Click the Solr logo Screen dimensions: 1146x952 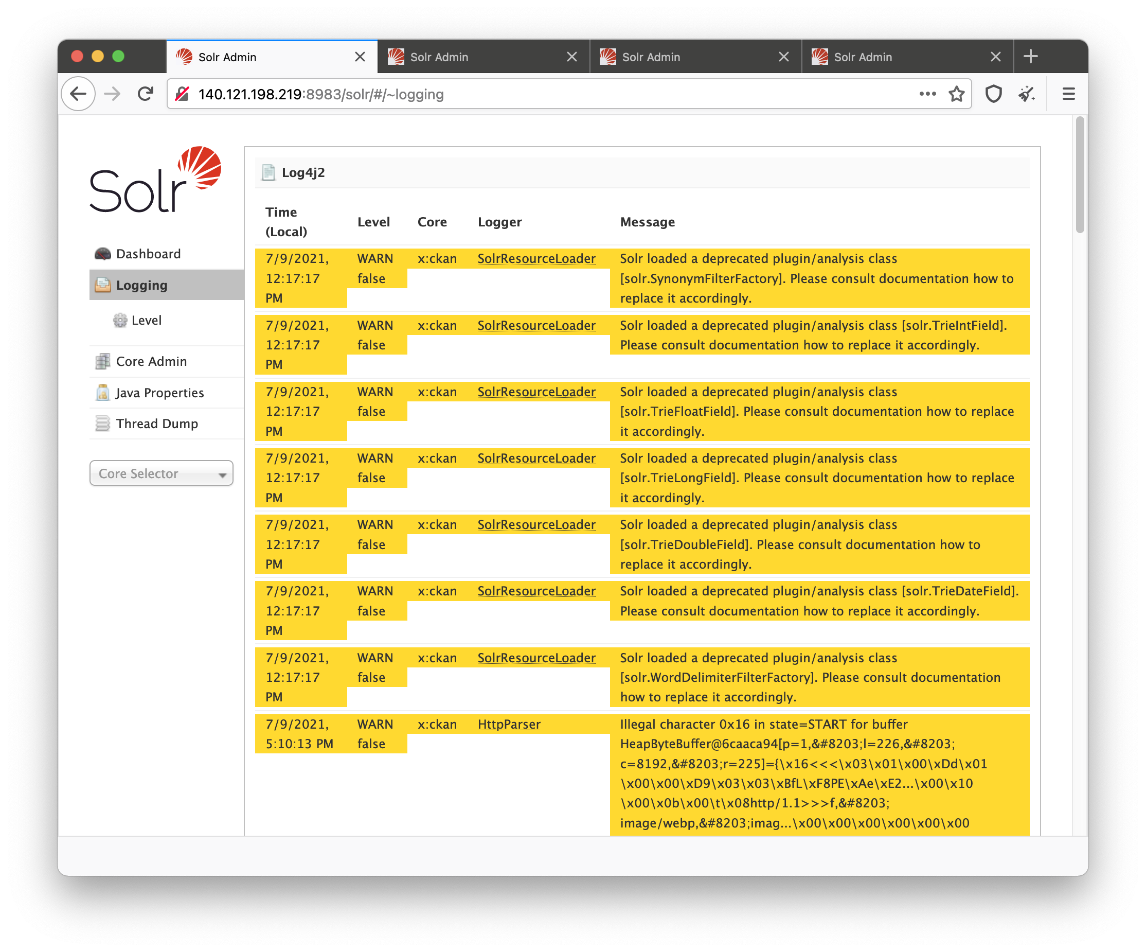155,180
